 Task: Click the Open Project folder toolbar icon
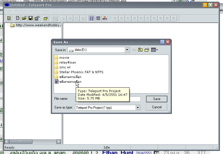(24, 18)
